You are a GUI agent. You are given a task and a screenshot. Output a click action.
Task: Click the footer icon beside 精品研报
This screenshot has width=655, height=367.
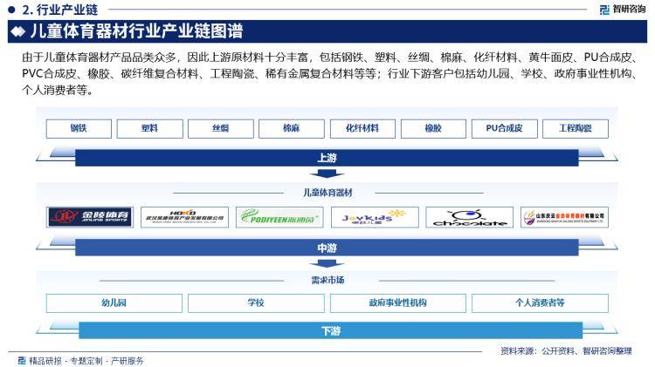tap(22, 360)
